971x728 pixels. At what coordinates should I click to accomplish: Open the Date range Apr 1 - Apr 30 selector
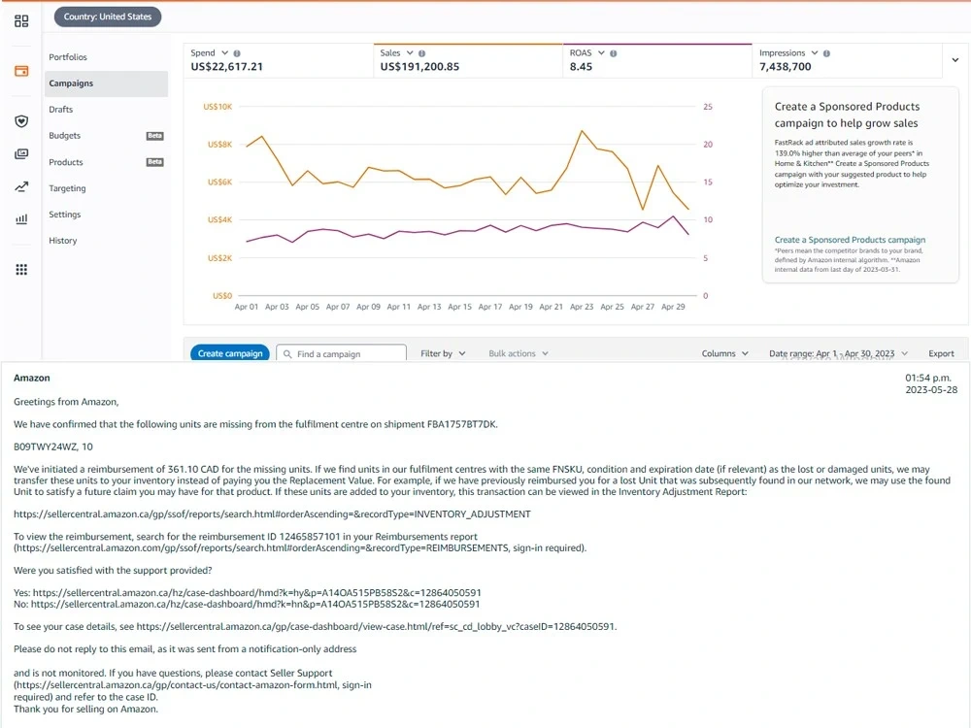click(839, 353)
